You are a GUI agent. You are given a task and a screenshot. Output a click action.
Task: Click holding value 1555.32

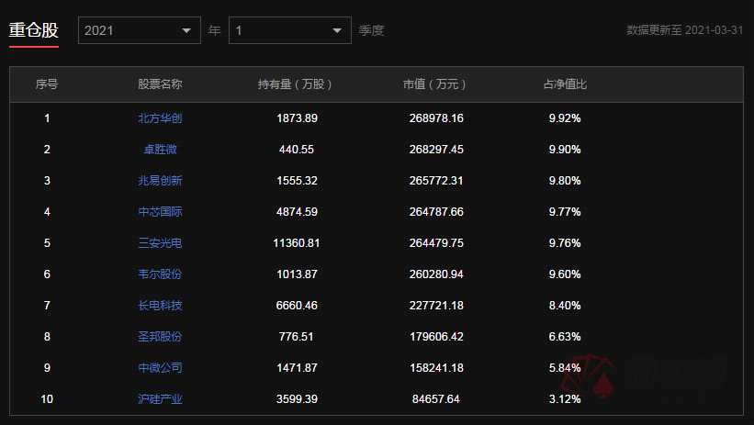click(297, 181)
